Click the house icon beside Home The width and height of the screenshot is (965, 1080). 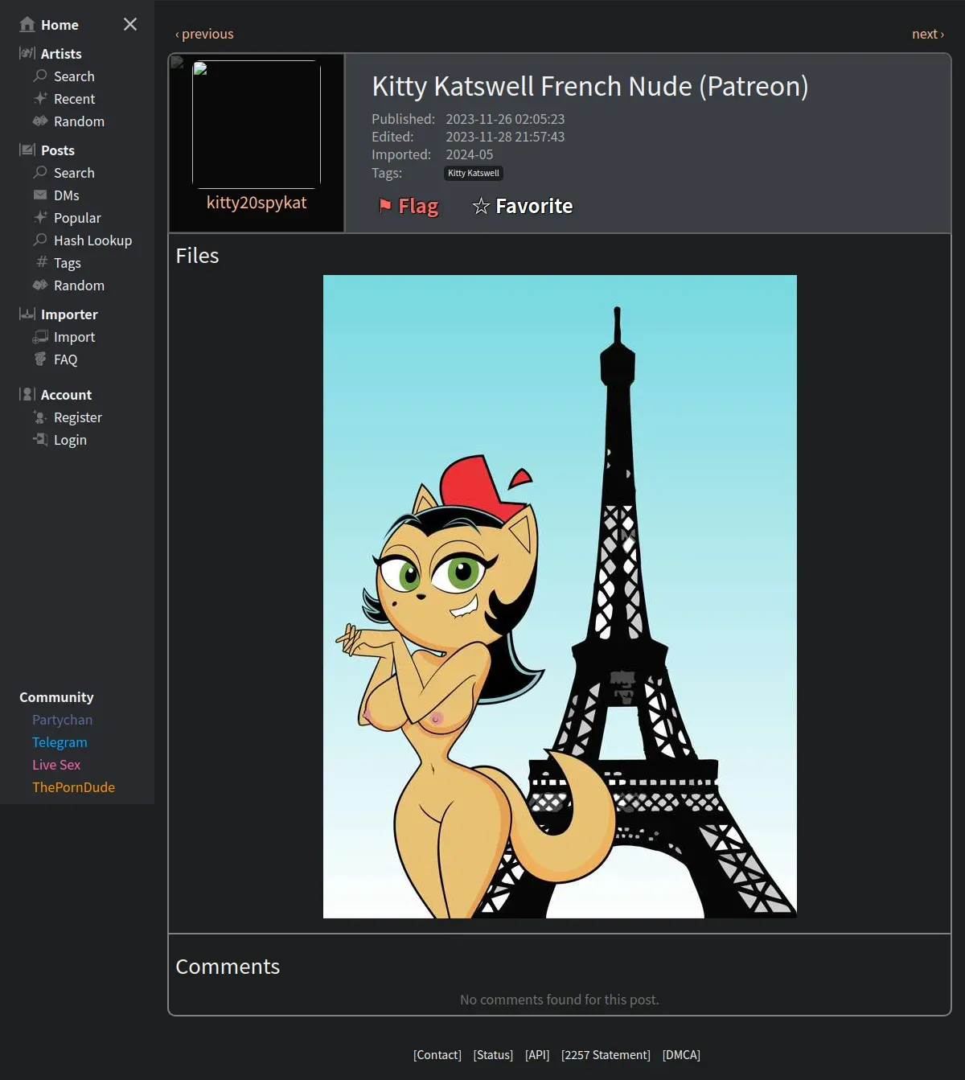pos(27,24)
